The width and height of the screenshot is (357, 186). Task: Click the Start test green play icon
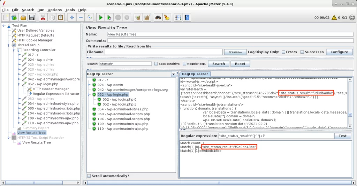(x=100, y=17)
